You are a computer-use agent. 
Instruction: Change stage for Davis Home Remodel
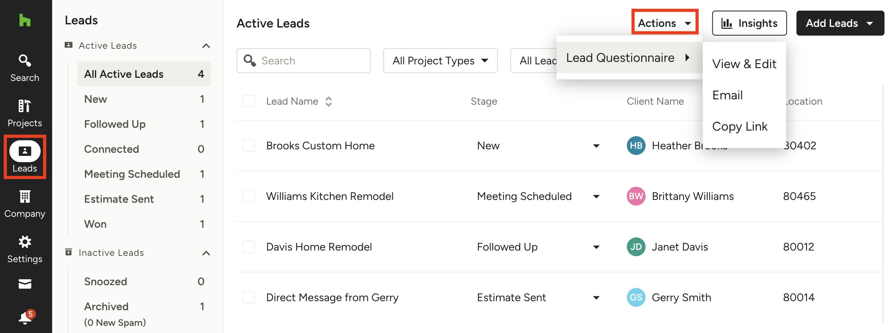point(596,247)
